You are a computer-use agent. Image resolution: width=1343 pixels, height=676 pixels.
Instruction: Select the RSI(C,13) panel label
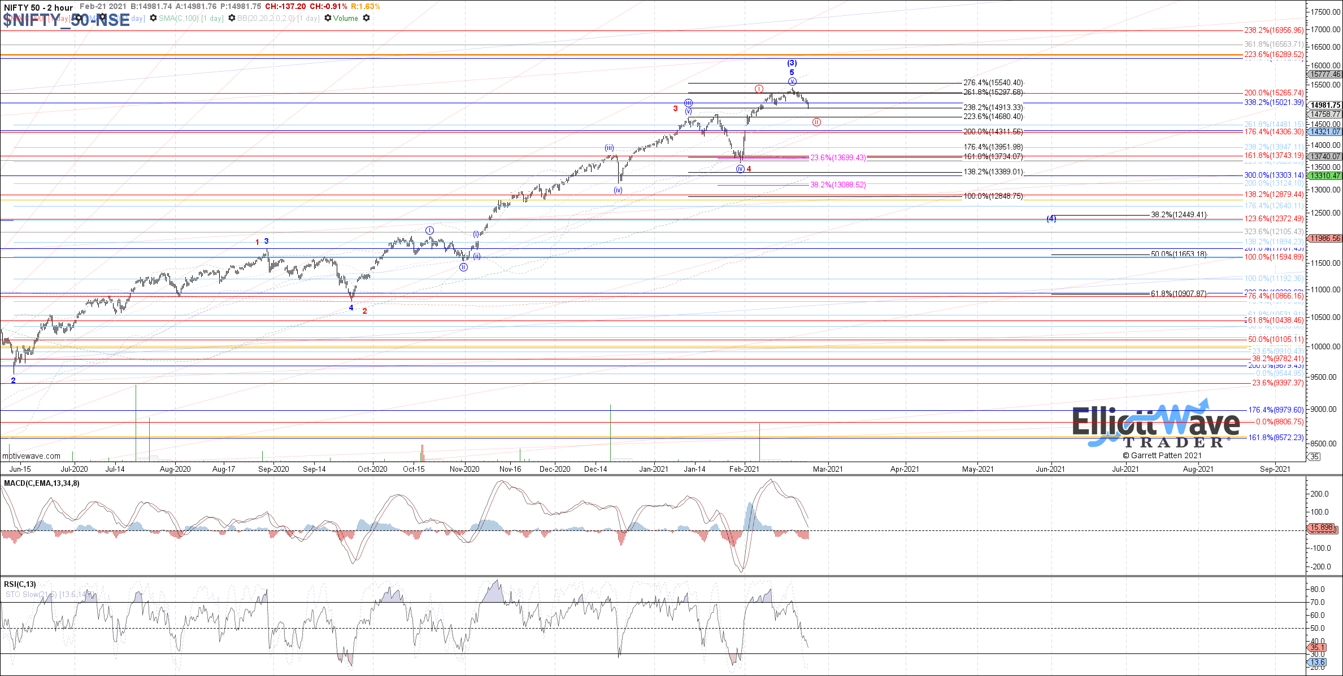tap(20, 584)
